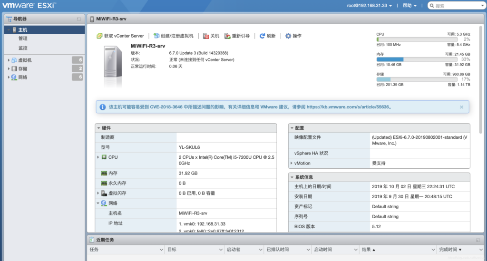
Task: Select 管理 under host in navigator
Action: tap(23, 39)
